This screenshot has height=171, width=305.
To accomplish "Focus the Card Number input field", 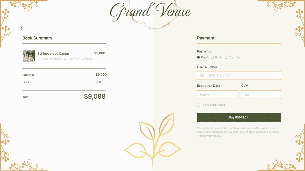I will [x=239, y=75].
